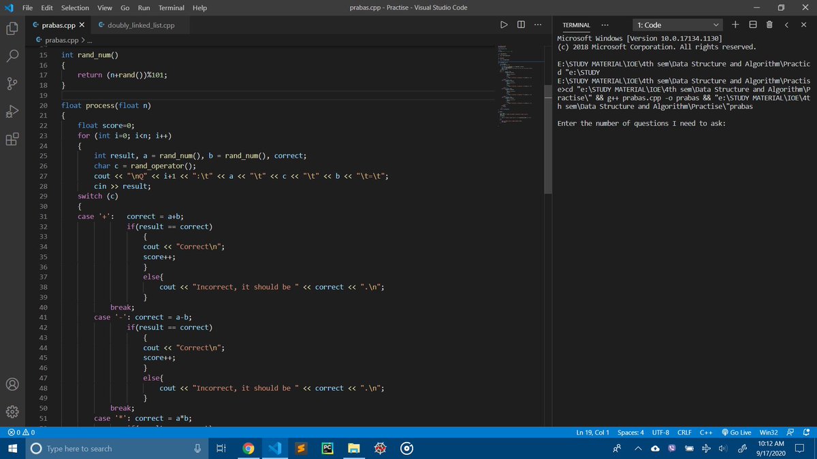
Task: Change language mode via C++
Action: pos(706,432)
